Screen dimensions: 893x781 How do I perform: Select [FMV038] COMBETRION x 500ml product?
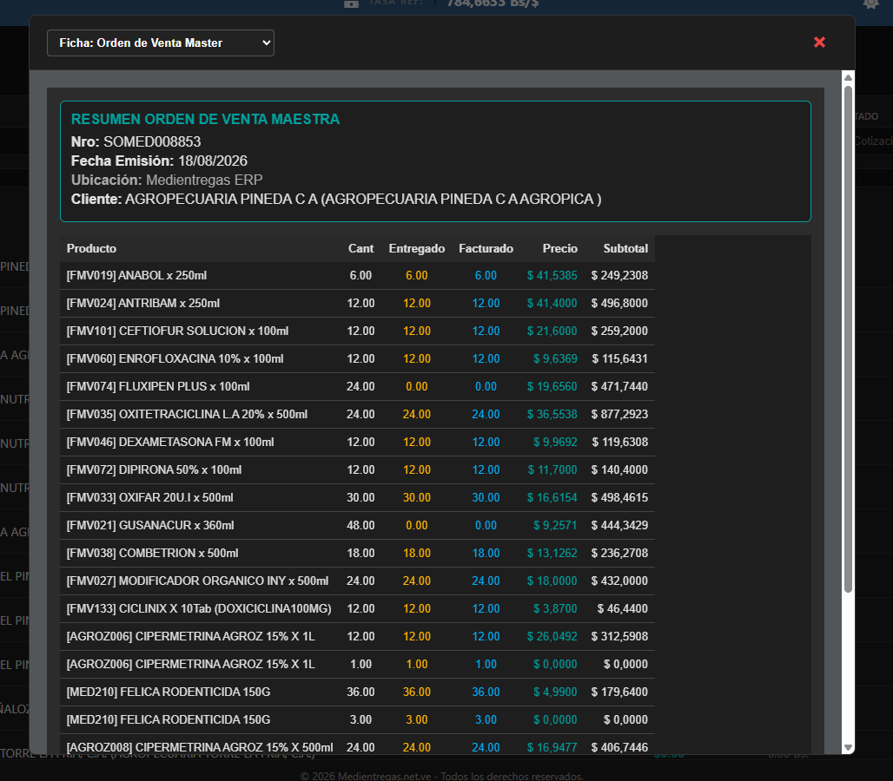152,554
